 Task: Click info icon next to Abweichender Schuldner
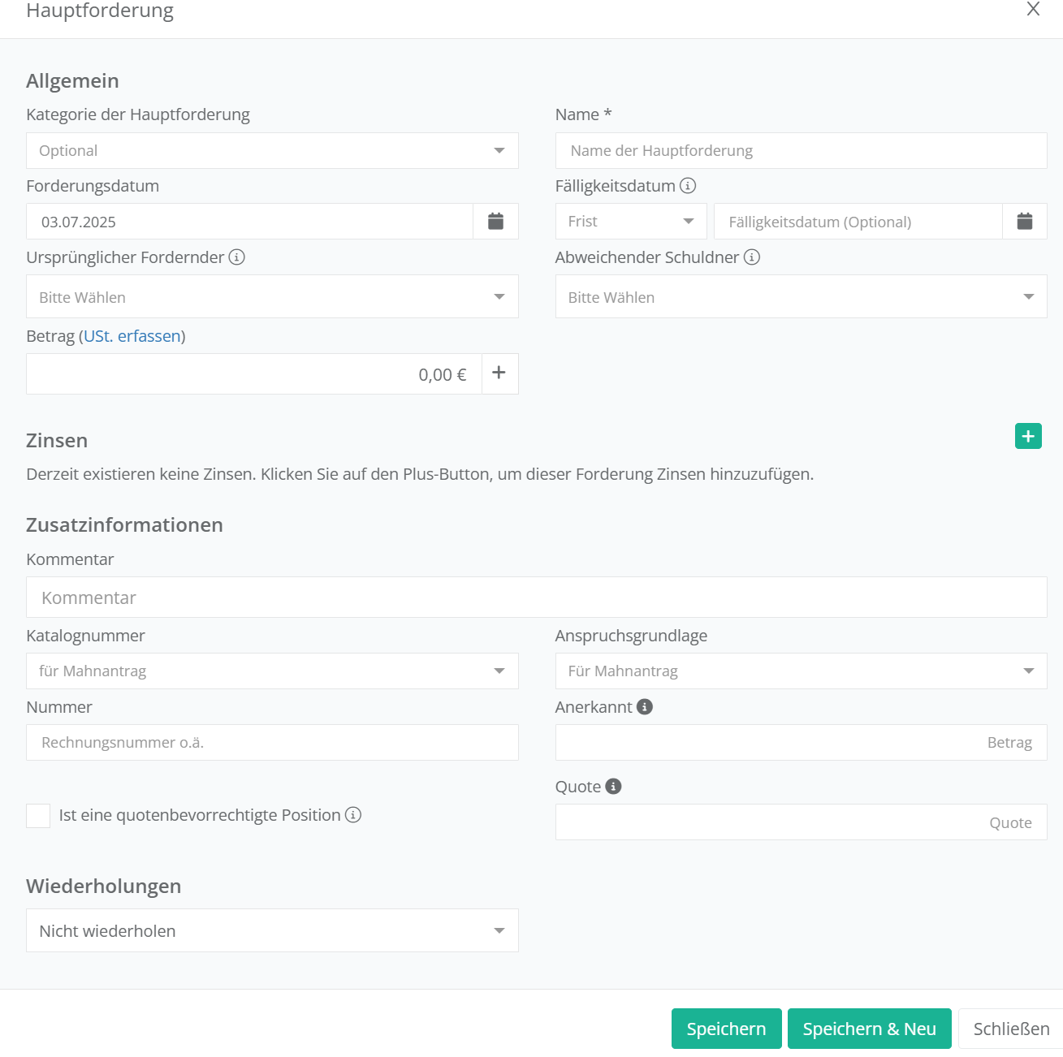tap(752, 257)
